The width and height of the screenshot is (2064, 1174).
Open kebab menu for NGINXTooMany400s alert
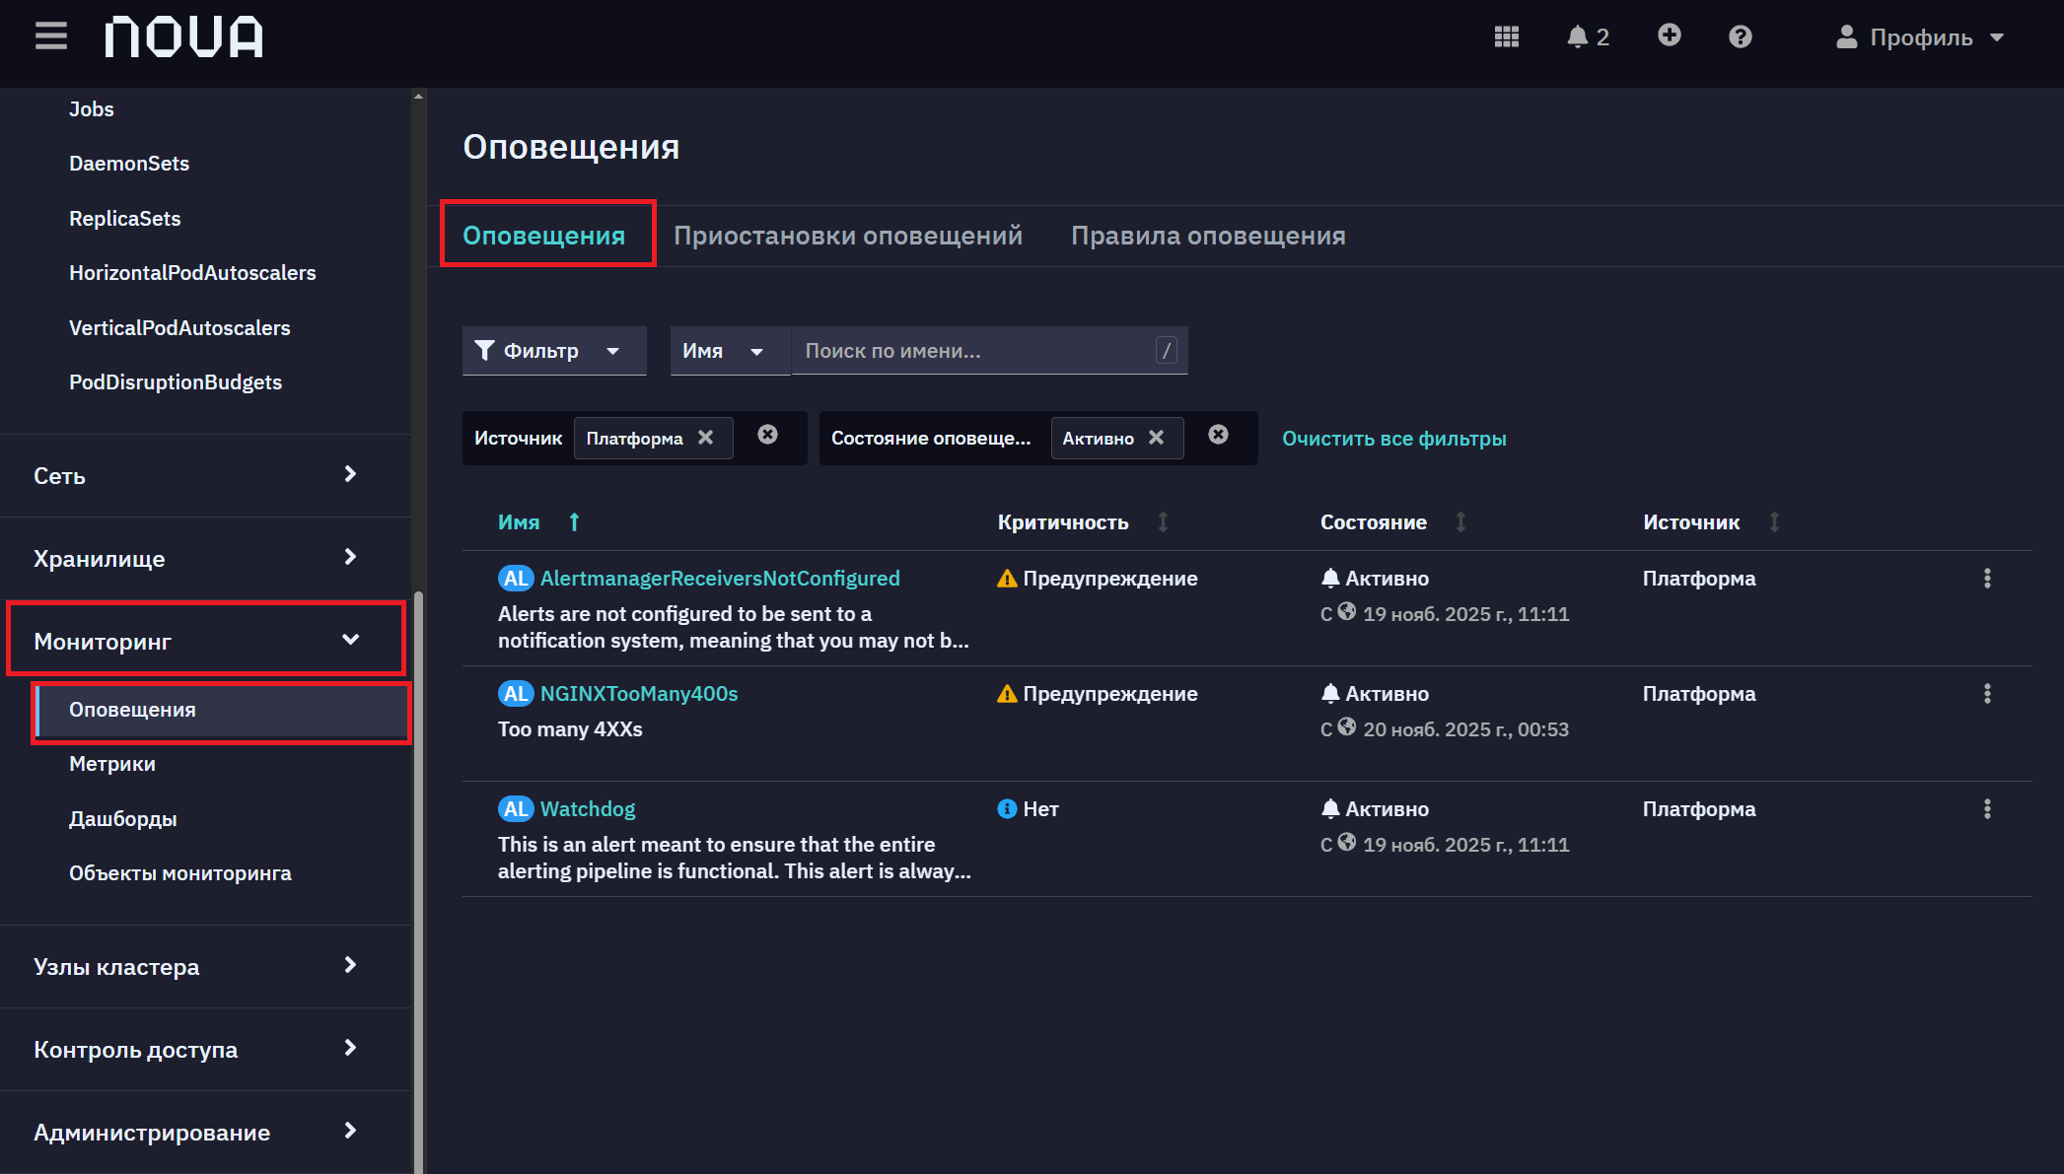click(x=1987, y=694)
